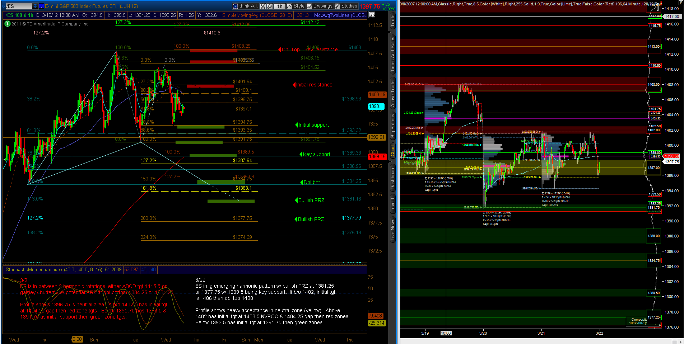Open the Trade side tab
Viewport: 684px width, 344px height.
tap(393, 22)
